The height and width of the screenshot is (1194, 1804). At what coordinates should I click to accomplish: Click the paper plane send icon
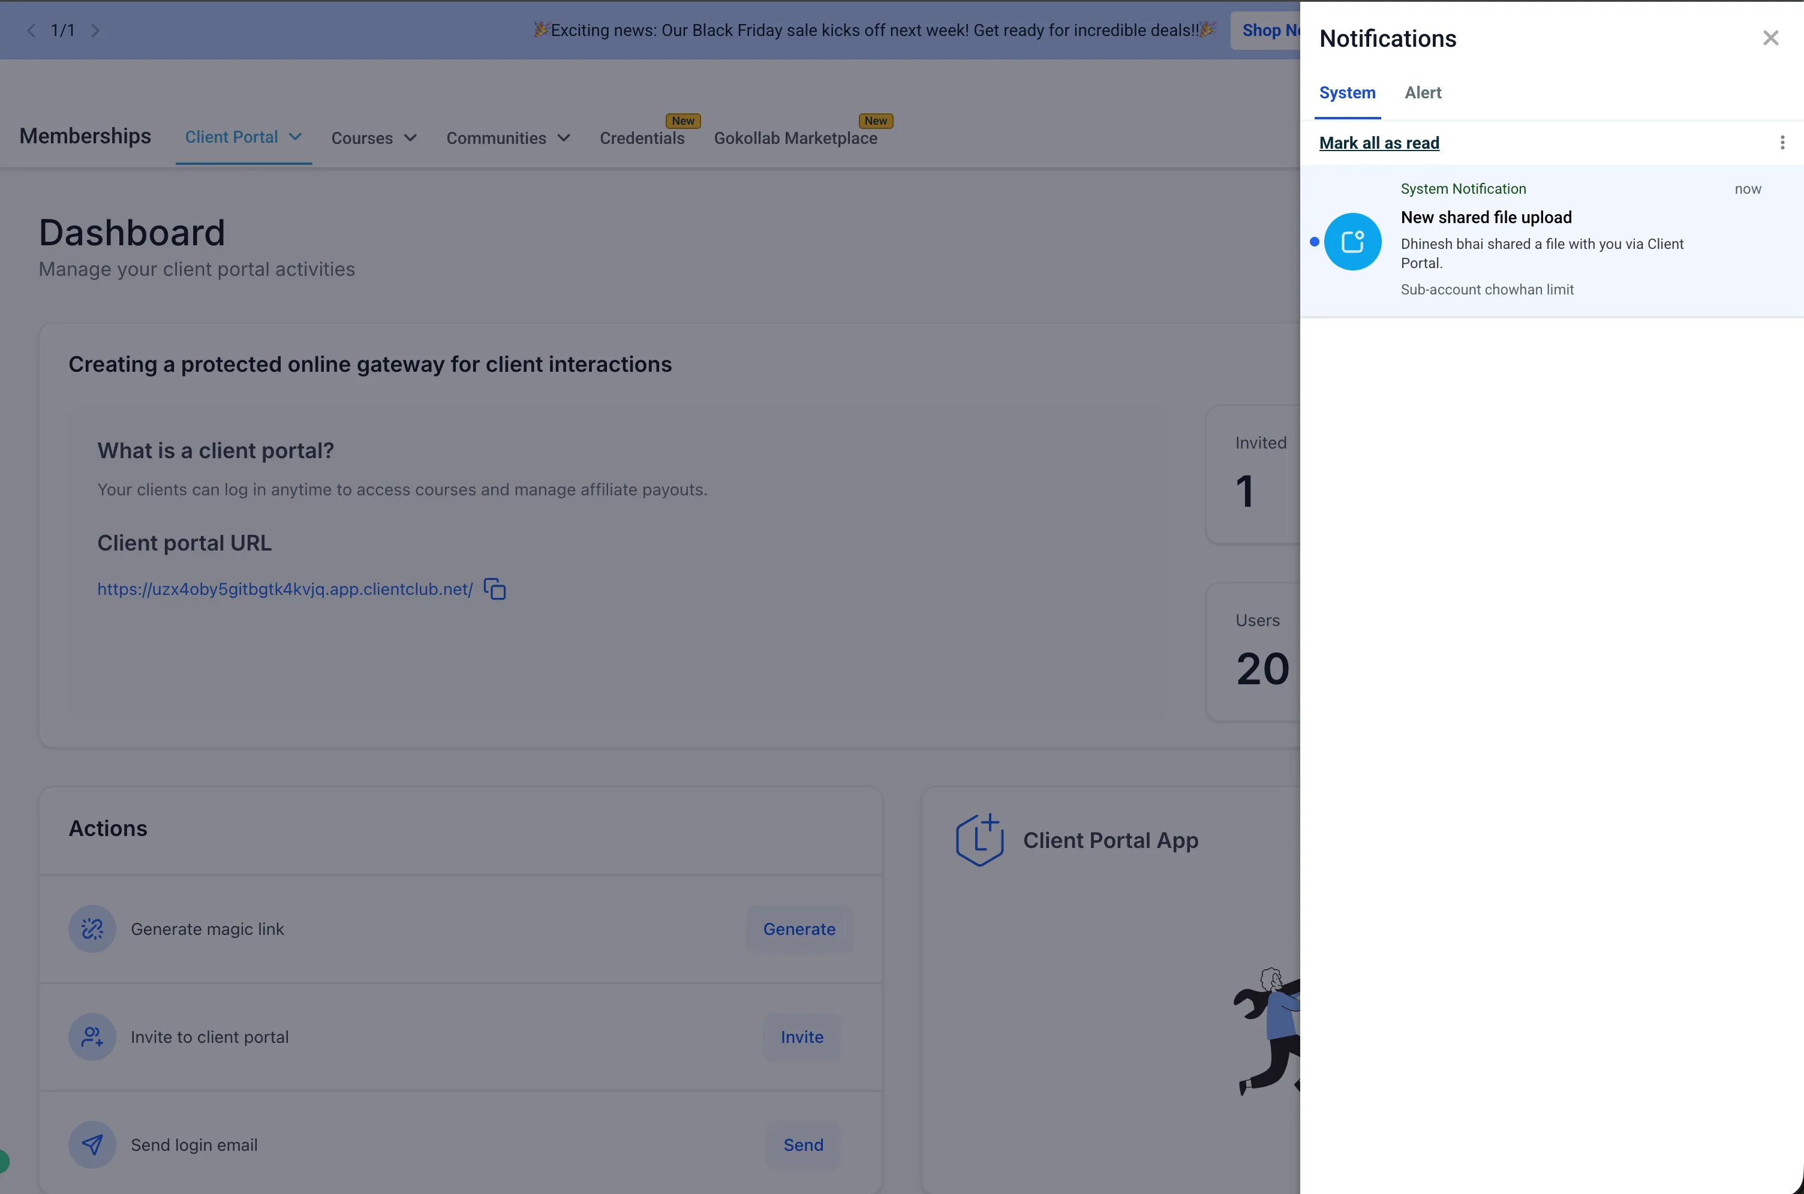pos(92,1144)
